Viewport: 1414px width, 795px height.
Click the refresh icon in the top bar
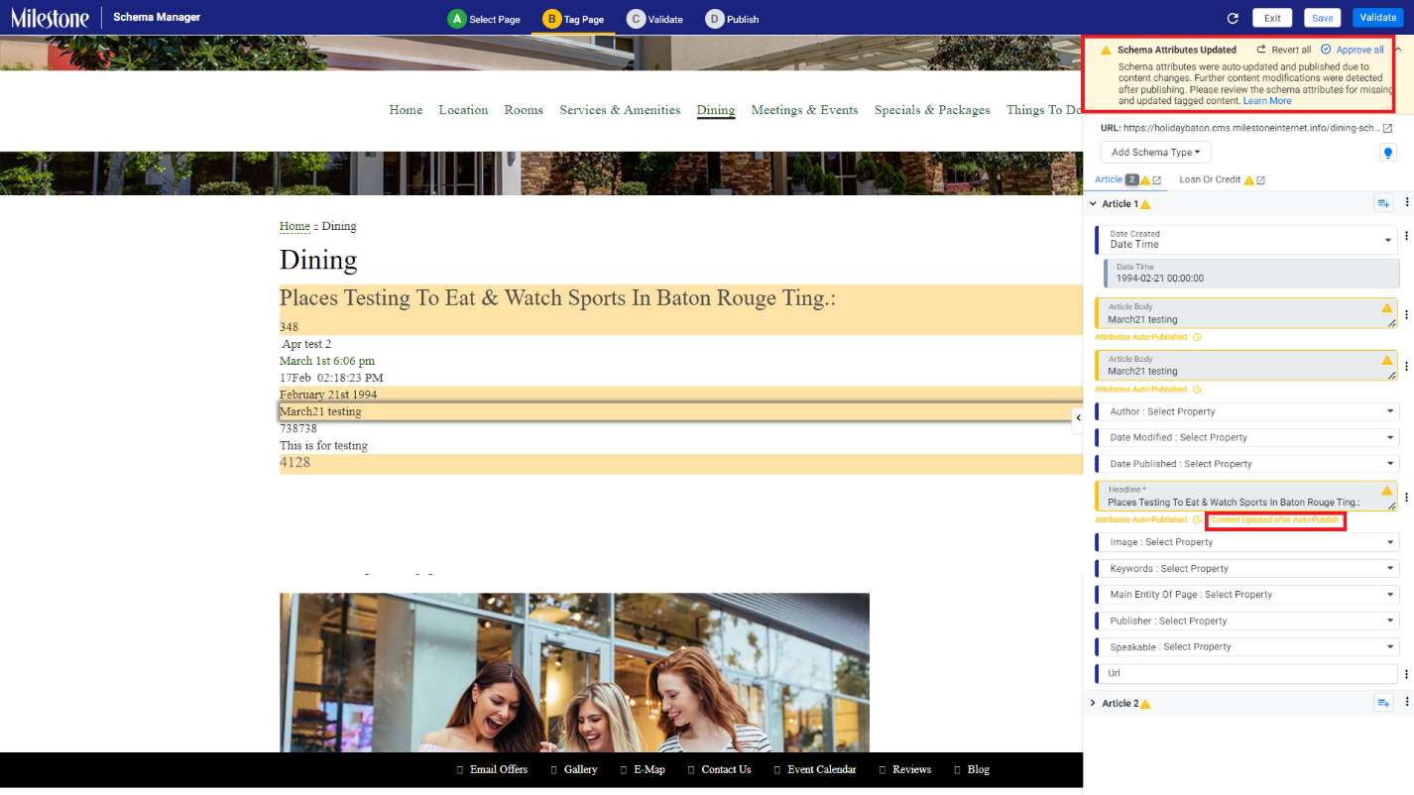click(1233, 18)
